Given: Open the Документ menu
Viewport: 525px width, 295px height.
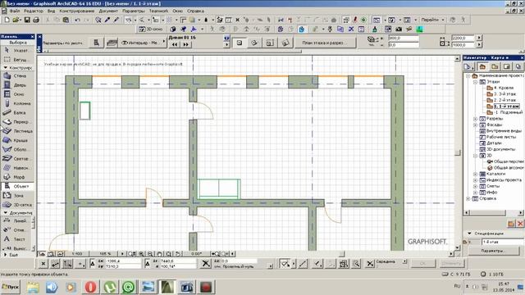Looking at the screenshot, I should click(108, 11).
